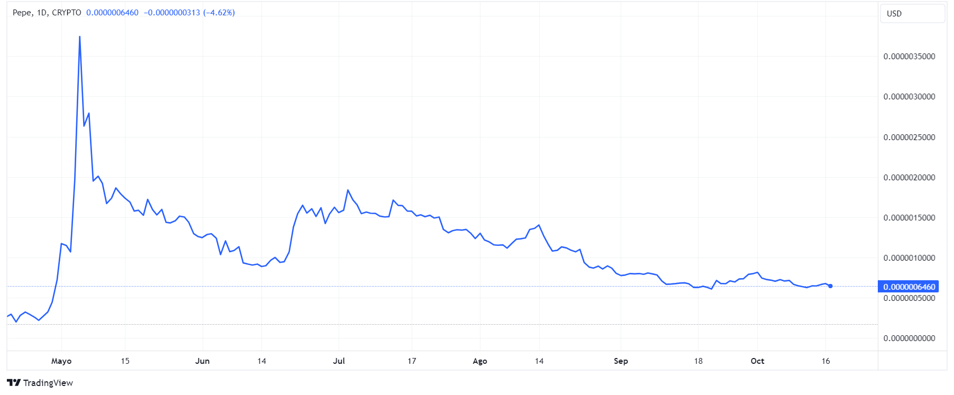Click the TradingView logo icon
954x395 pixels.
pos(14,382)
